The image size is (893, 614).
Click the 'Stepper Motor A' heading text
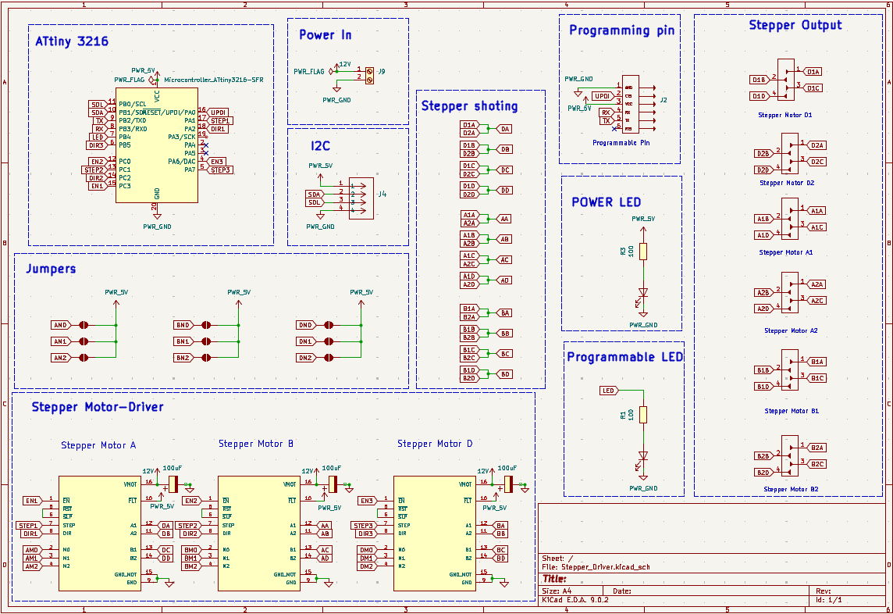click(98, 445)
